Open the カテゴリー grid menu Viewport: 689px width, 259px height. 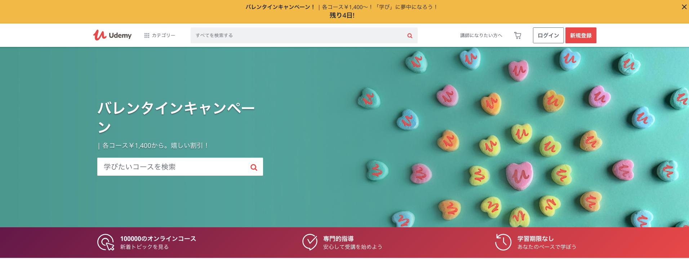click(160, 35)
